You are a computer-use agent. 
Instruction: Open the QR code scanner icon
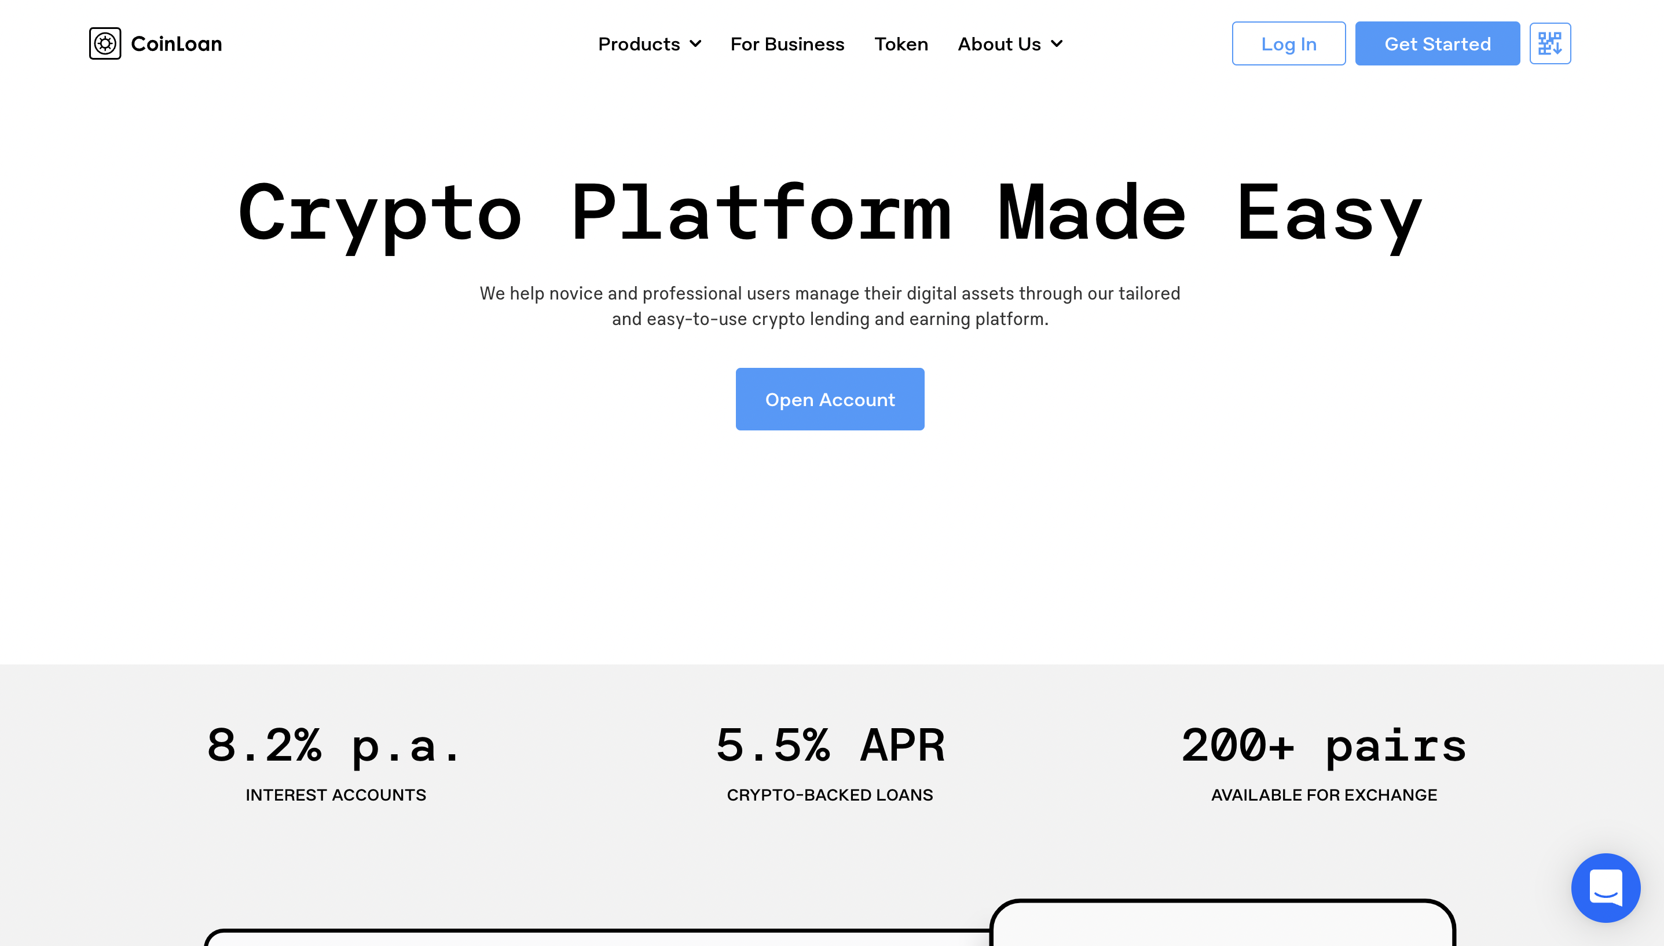1550,43
